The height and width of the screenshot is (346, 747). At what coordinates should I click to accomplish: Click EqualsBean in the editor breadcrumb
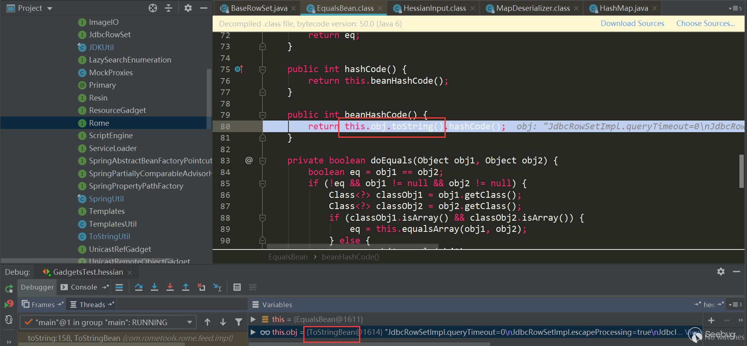(288, 257)
